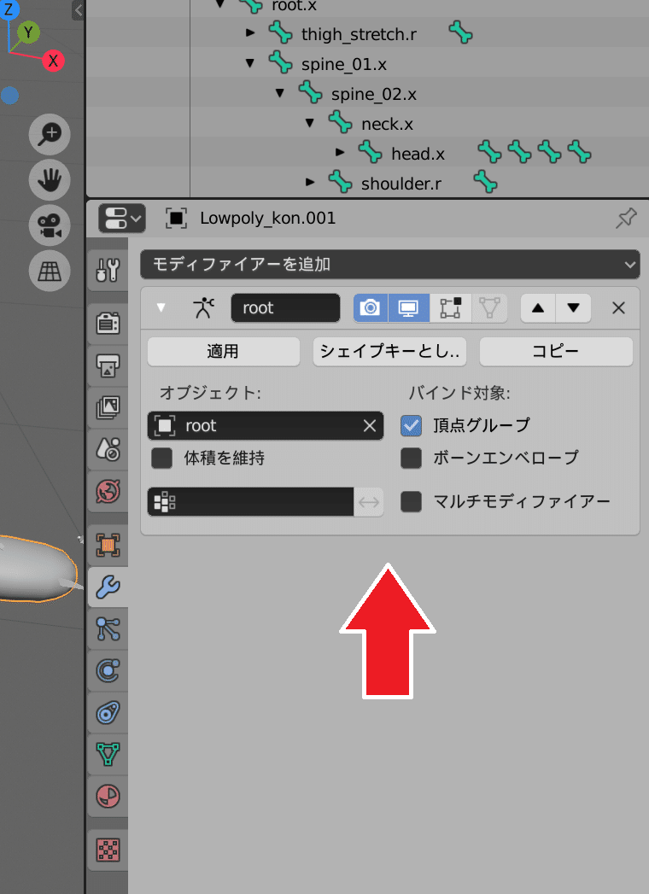Screen dimensions: 649x894
Task: Open the Object Constraints tab
Action: (x=108, y=713)
